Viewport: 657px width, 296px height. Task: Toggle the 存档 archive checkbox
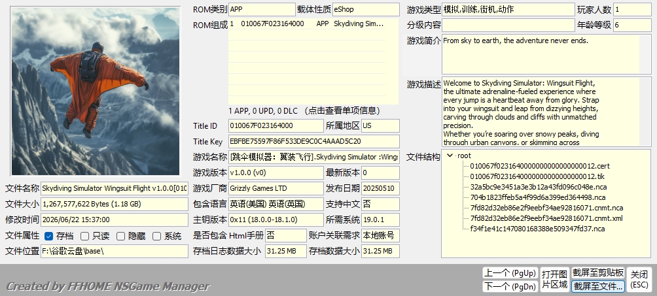48,236
